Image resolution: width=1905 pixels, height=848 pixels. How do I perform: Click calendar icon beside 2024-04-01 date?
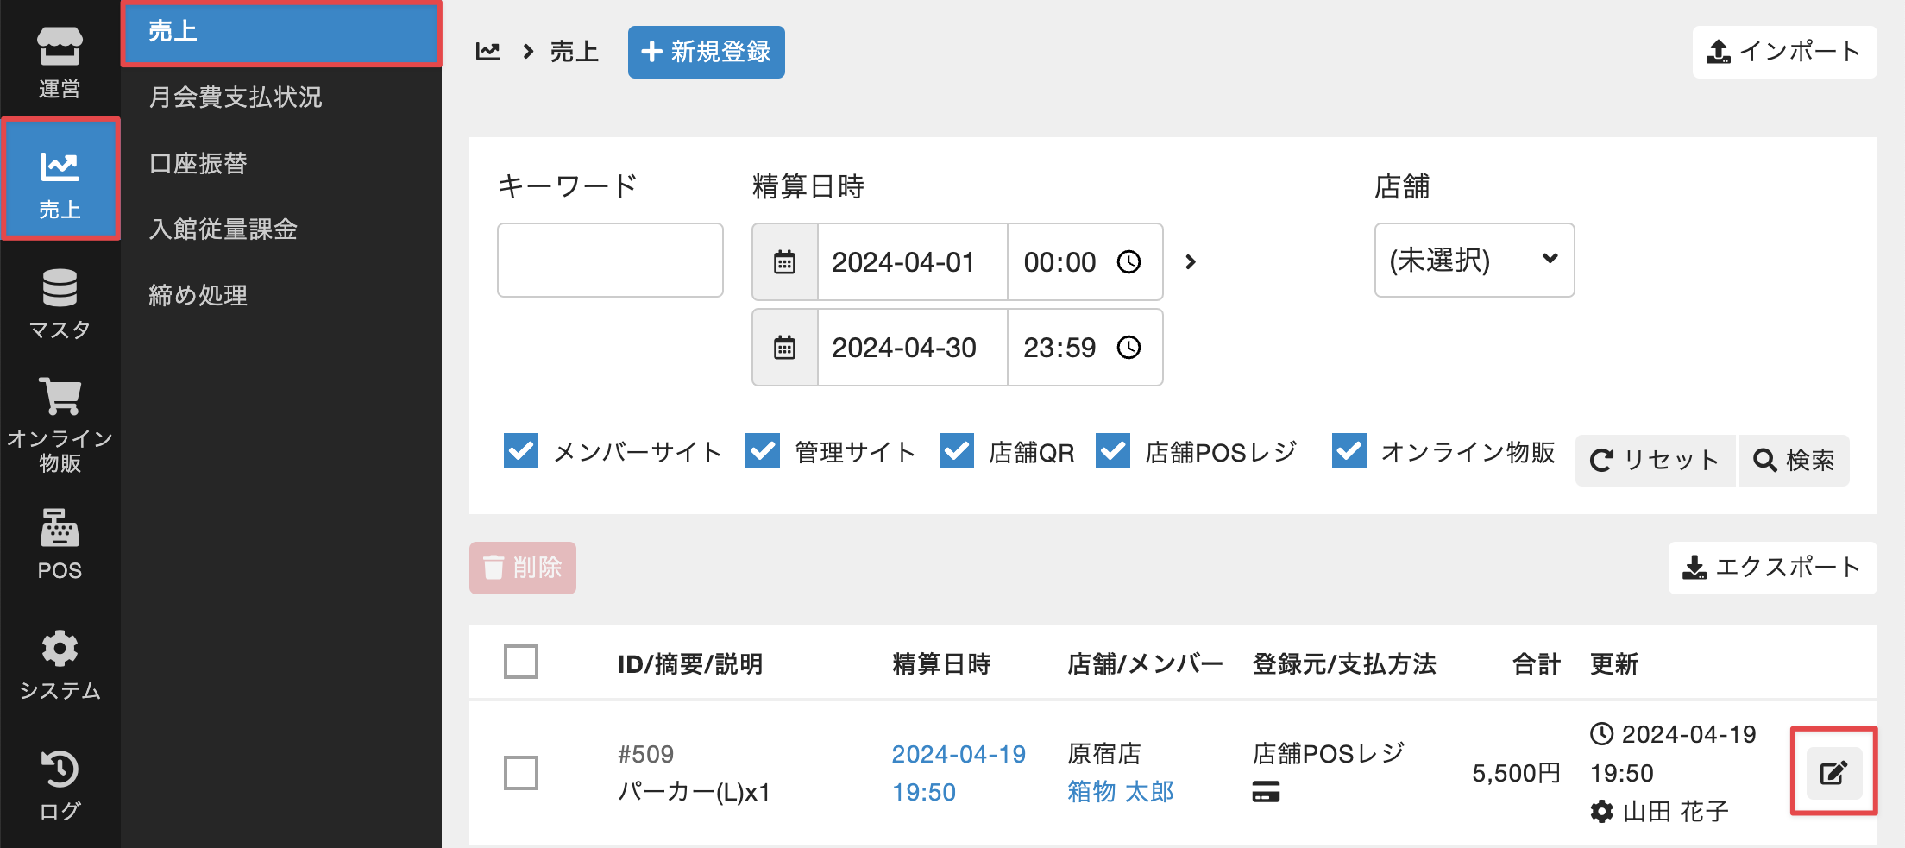click(x=784, y=262)
